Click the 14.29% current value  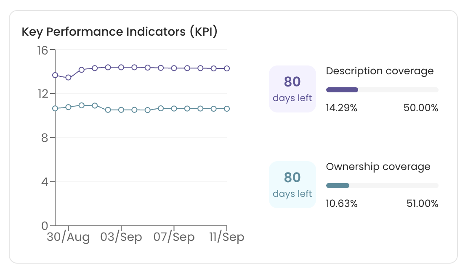(341, 108)
